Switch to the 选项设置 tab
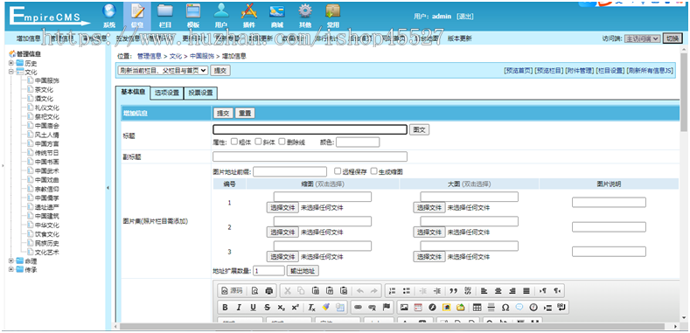The height and width of the screenshot is (333, 690). [167, 93]
